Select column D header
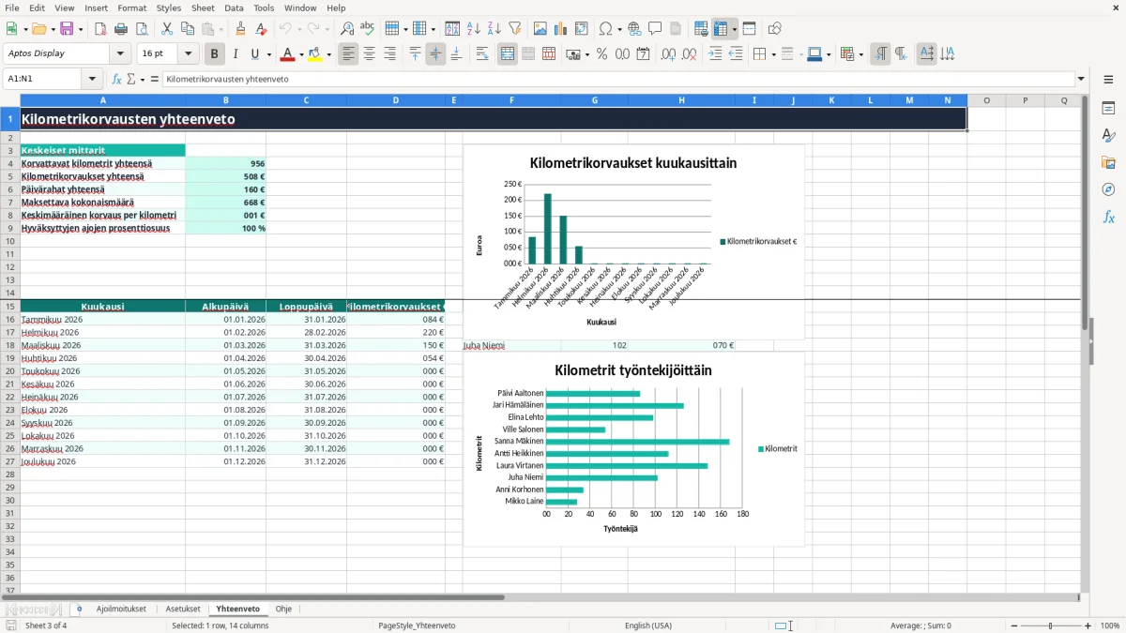This screenshot has height=633, width=1126. (395, 100)
